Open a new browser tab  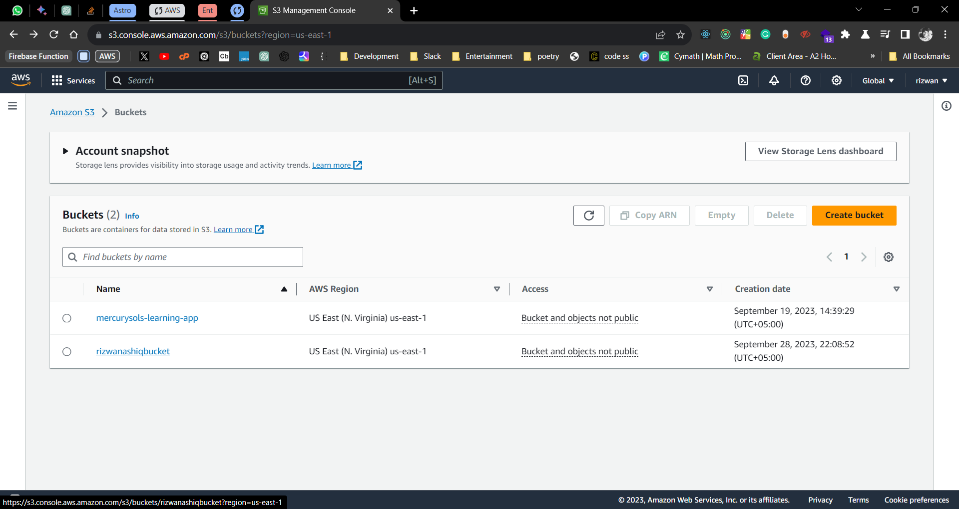(414, 10)
